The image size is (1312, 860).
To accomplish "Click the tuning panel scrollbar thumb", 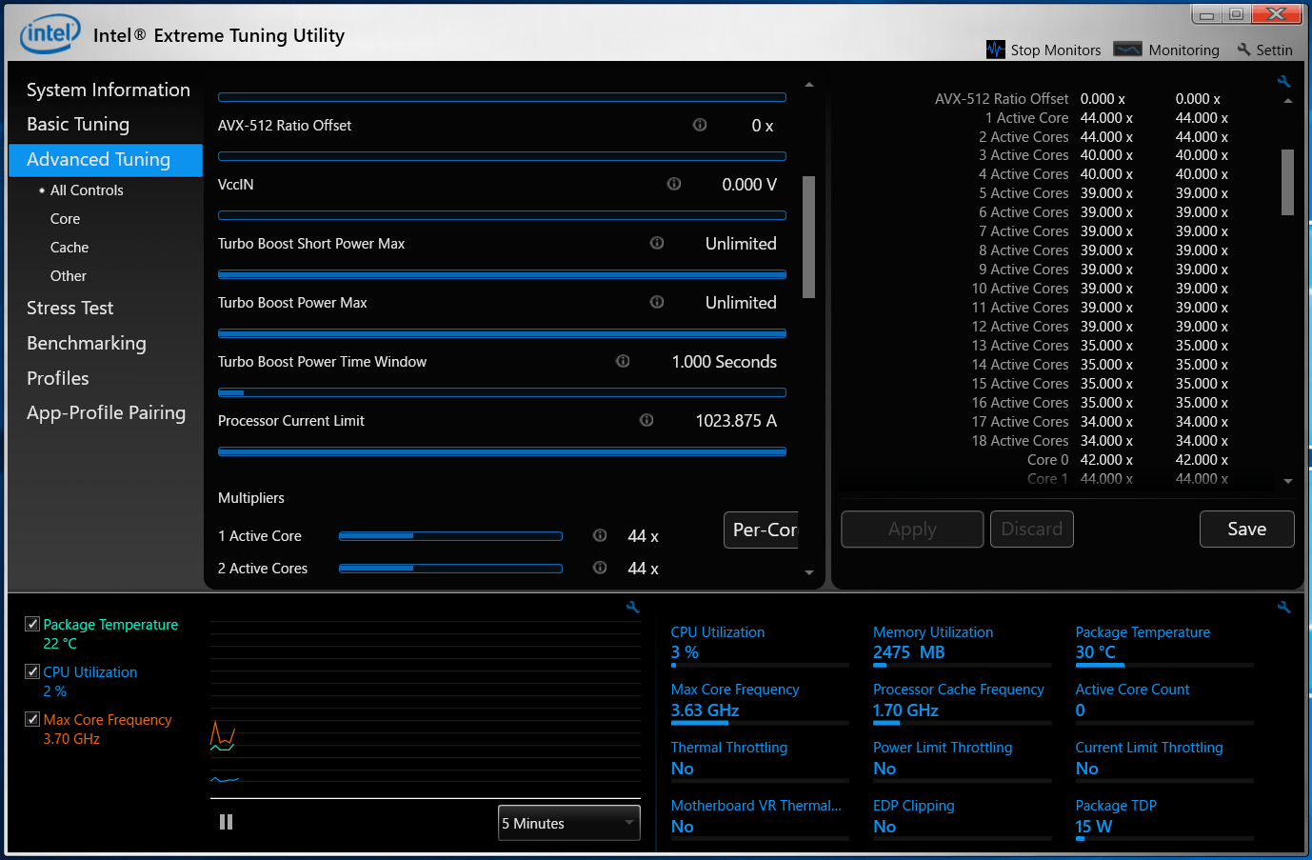I will pyautogui.click(x=809, y=237).
